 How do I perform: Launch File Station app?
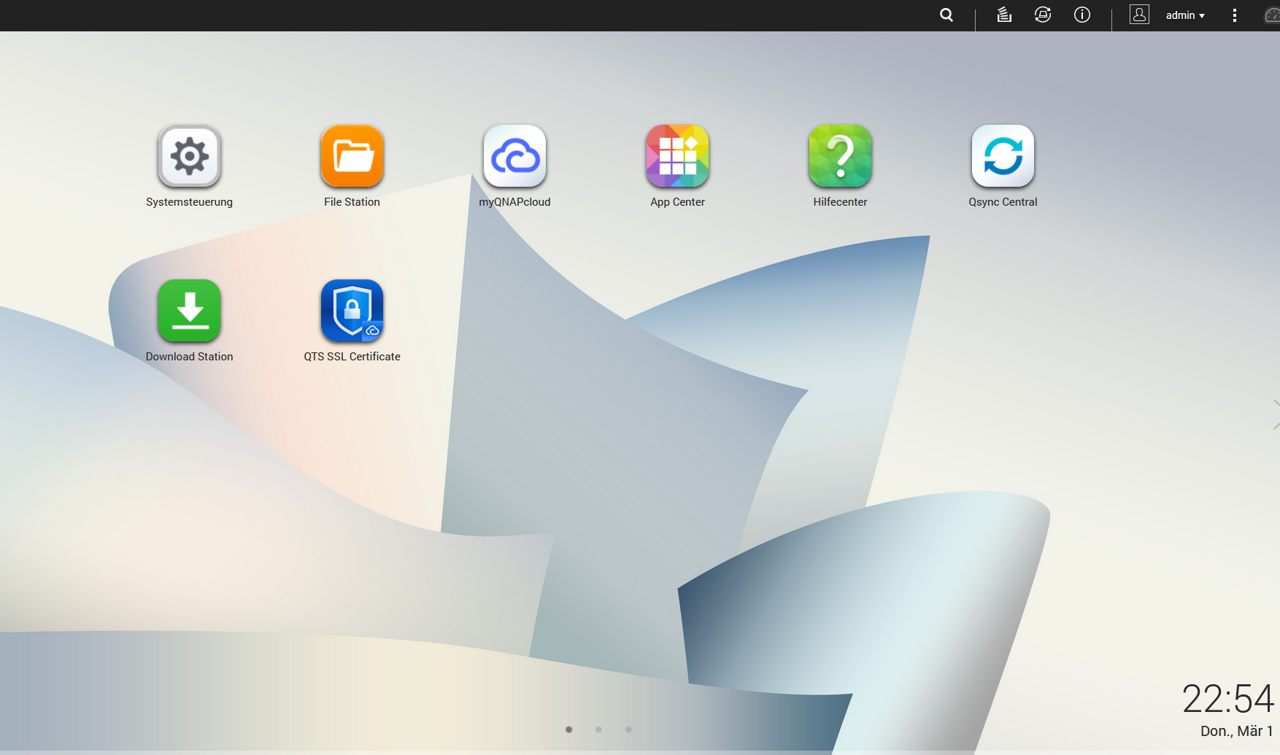[x=352, y=157]
